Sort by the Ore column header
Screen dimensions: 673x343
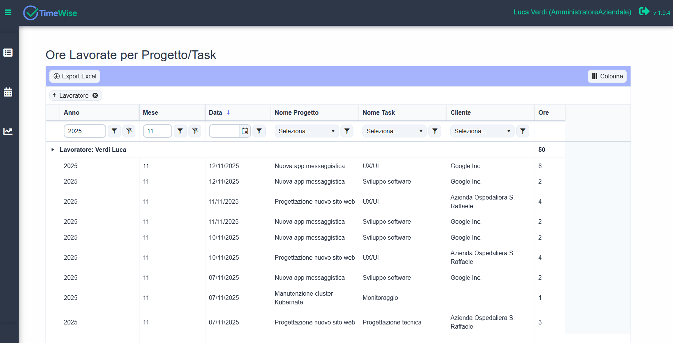[550, 112]
